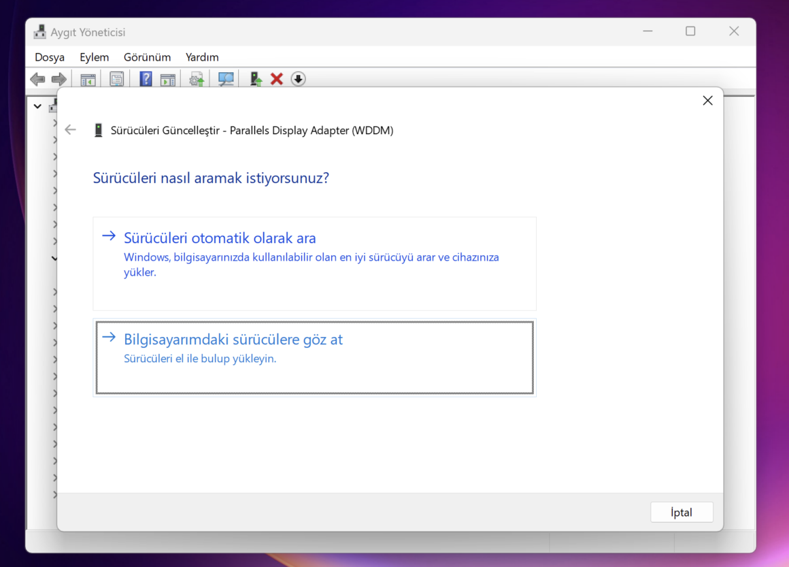Open the Dosya menu
Screen dimensions: 789x567
tap(49, 57)
